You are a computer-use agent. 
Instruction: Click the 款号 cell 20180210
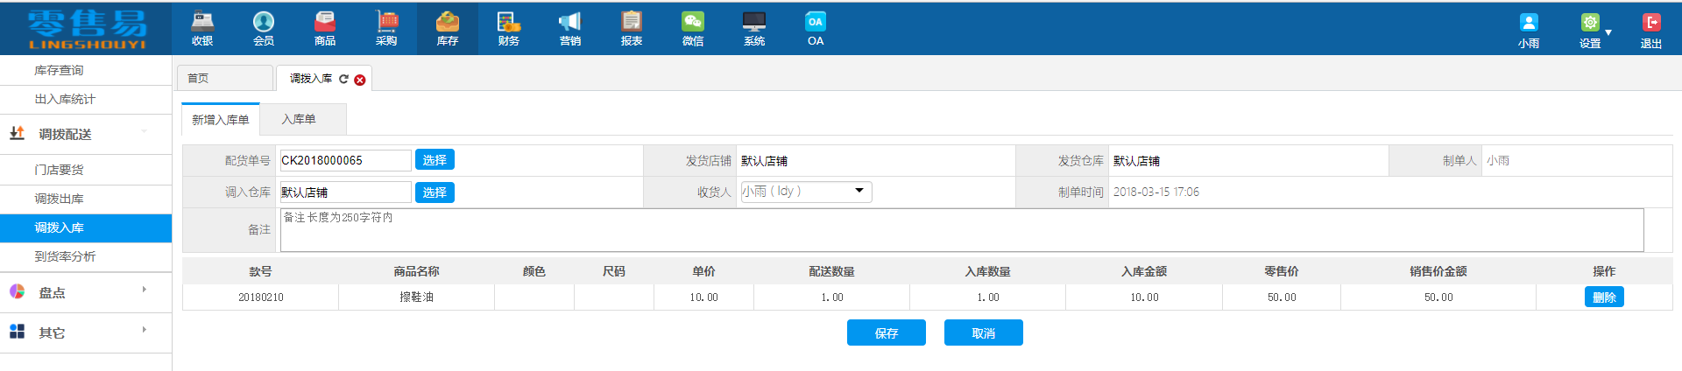[261, 297]
